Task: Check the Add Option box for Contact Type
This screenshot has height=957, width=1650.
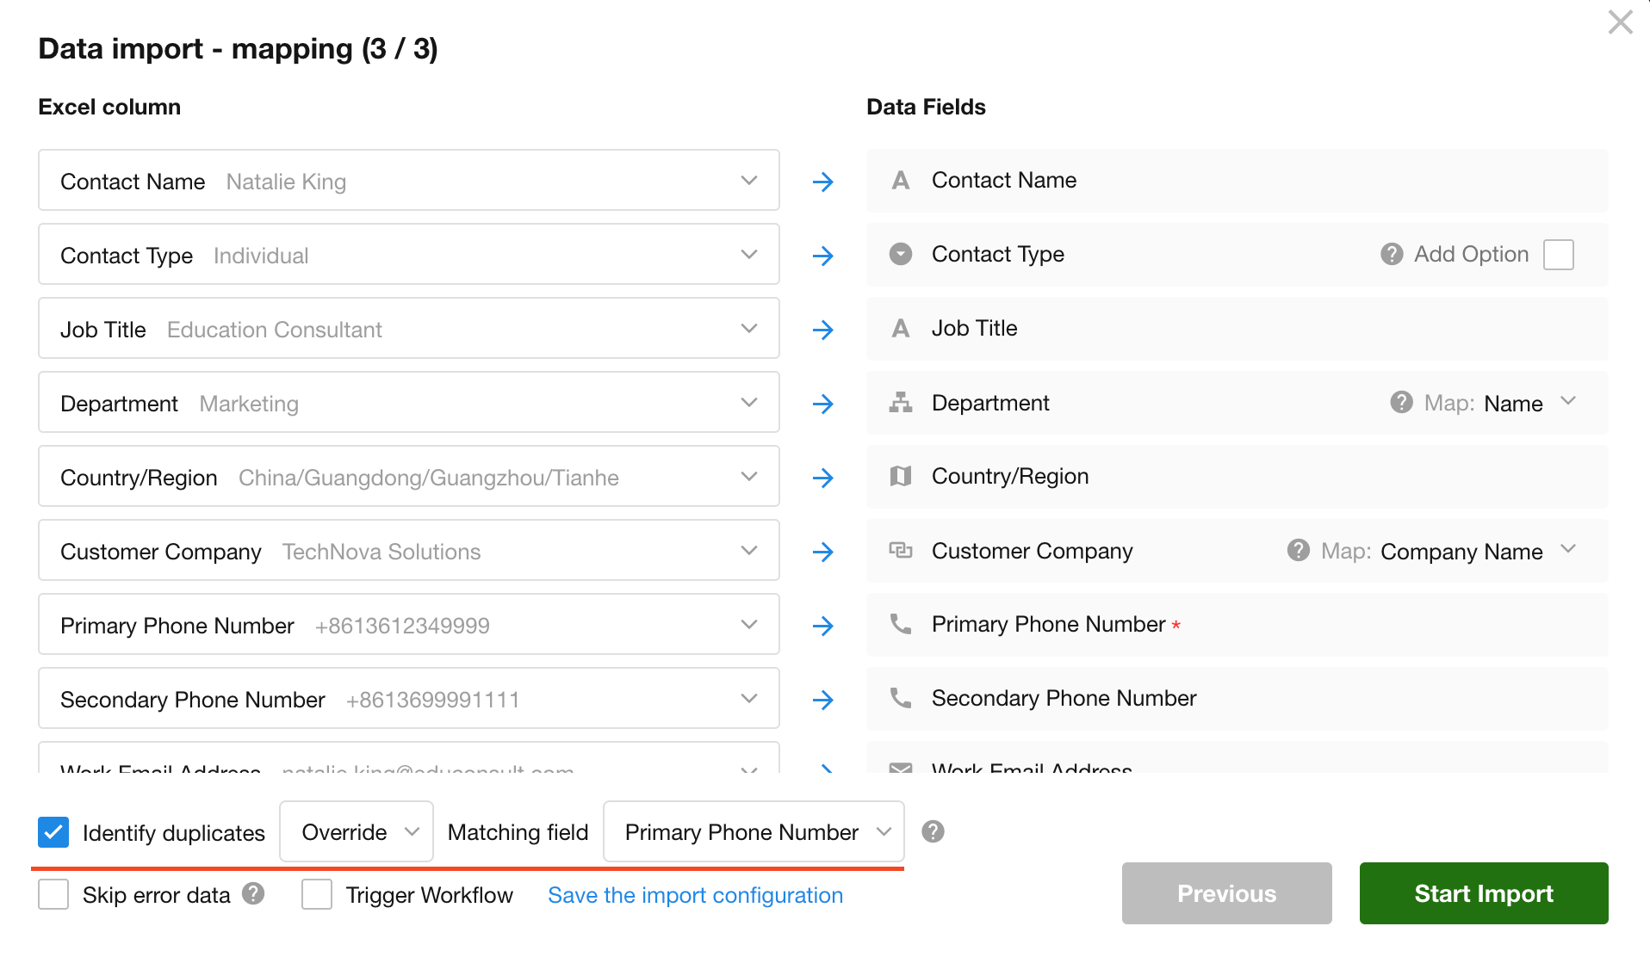Action: coord(1558,255)
